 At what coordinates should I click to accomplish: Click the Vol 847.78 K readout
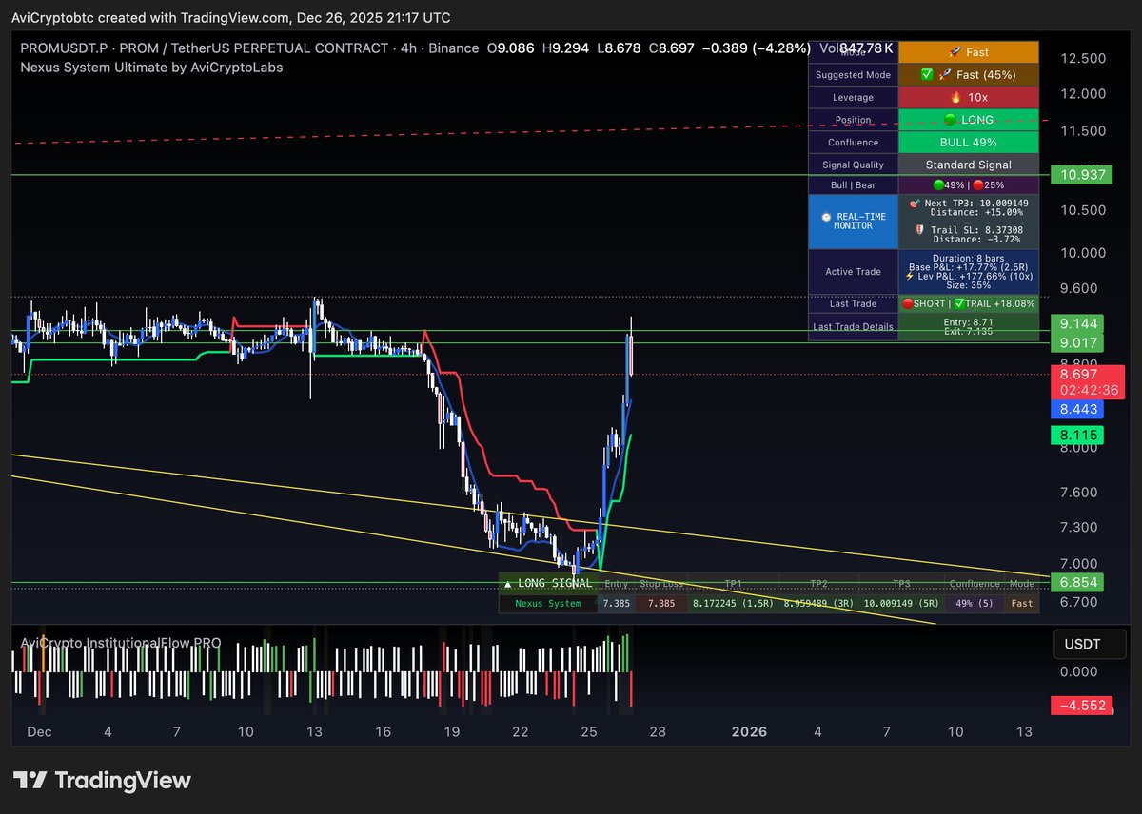[x=855, y=48]
